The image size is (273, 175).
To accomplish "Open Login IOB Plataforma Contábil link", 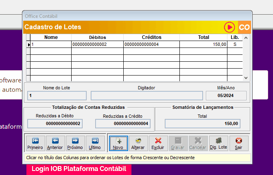I will pos(79,169).
